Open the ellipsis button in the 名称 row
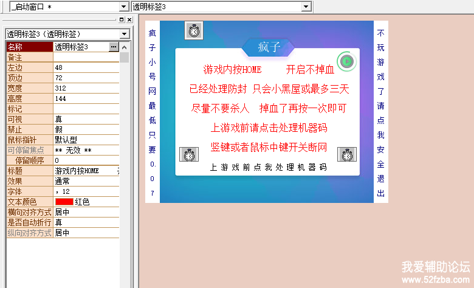Viewport: 474px width, 288px height. (114, 47)
